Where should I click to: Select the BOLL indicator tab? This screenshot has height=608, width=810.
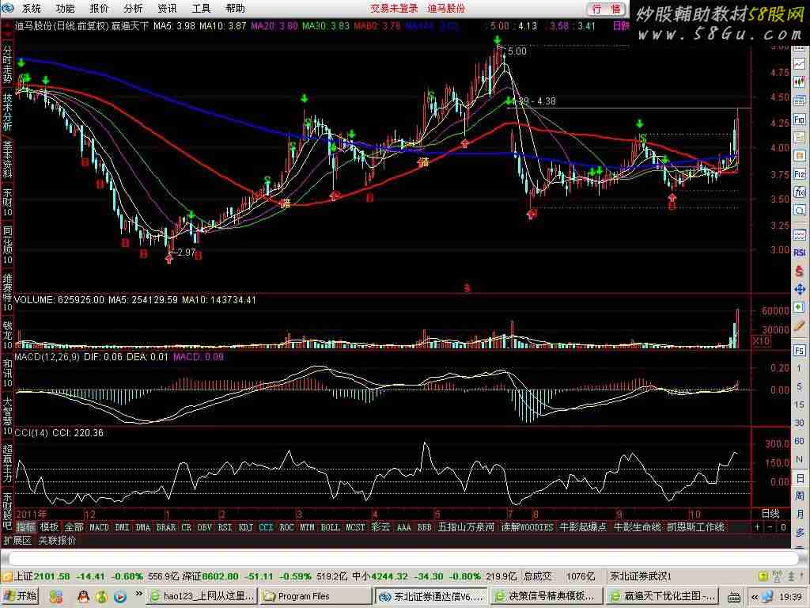(330, 527)
